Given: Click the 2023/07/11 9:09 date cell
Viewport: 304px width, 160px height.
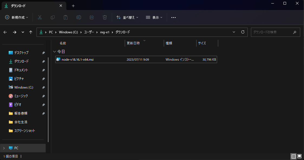Looking at the screenshot, I should (x=138, y=60).
